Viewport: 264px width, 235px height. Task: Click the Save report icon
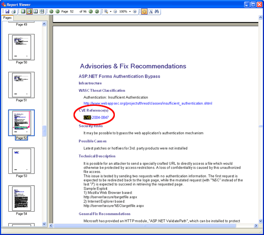tap(7, 11)
